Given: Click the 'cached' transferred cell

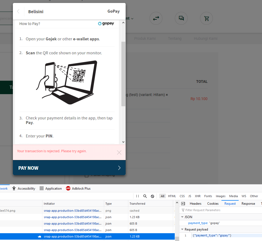Looking at the screenshot, I should coord(134,211).
